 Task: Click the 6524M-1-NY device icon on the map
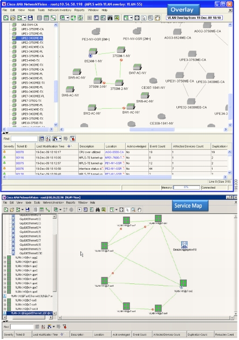click(93, 51)
